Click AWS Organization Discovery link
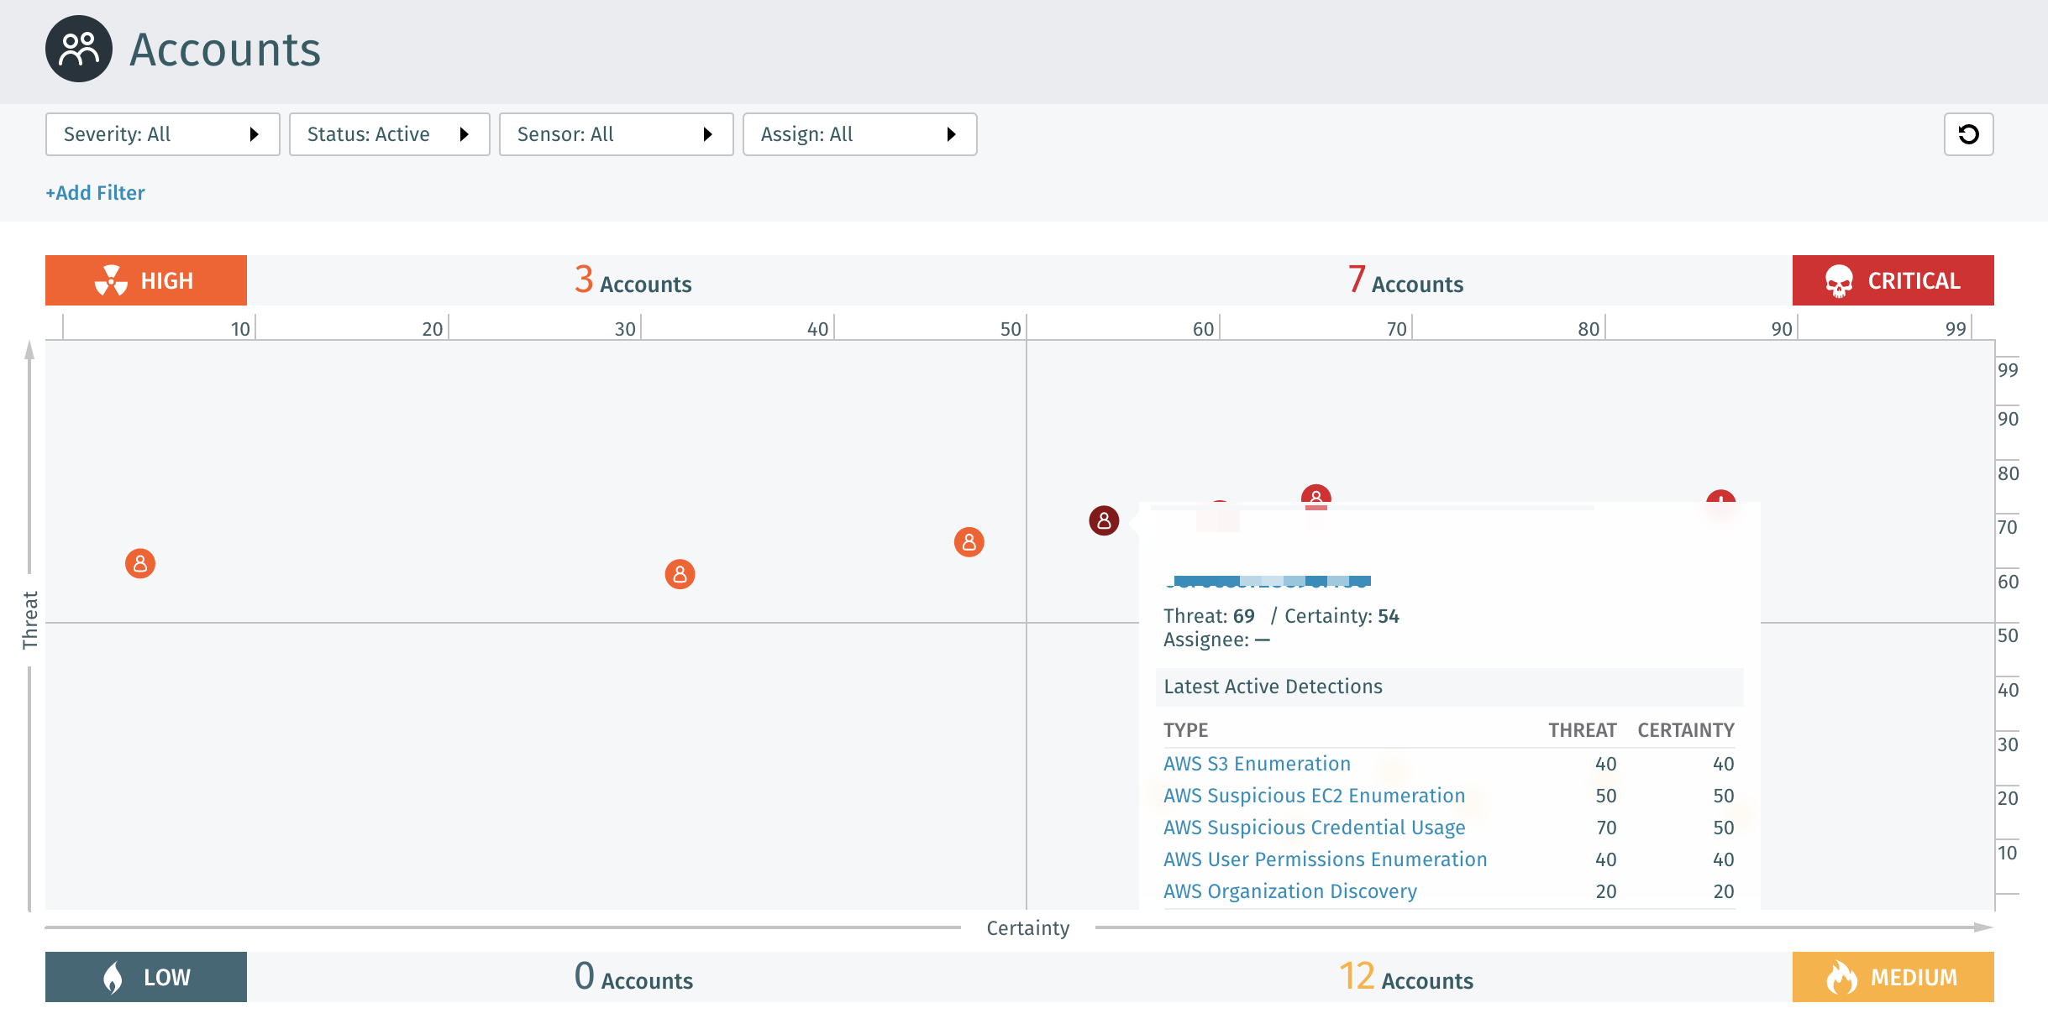 coord(1289,891)
